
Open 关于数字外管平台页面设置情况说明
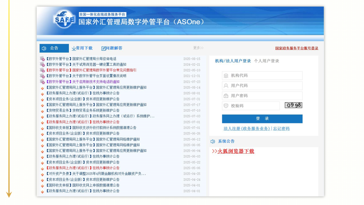(86, 76)
